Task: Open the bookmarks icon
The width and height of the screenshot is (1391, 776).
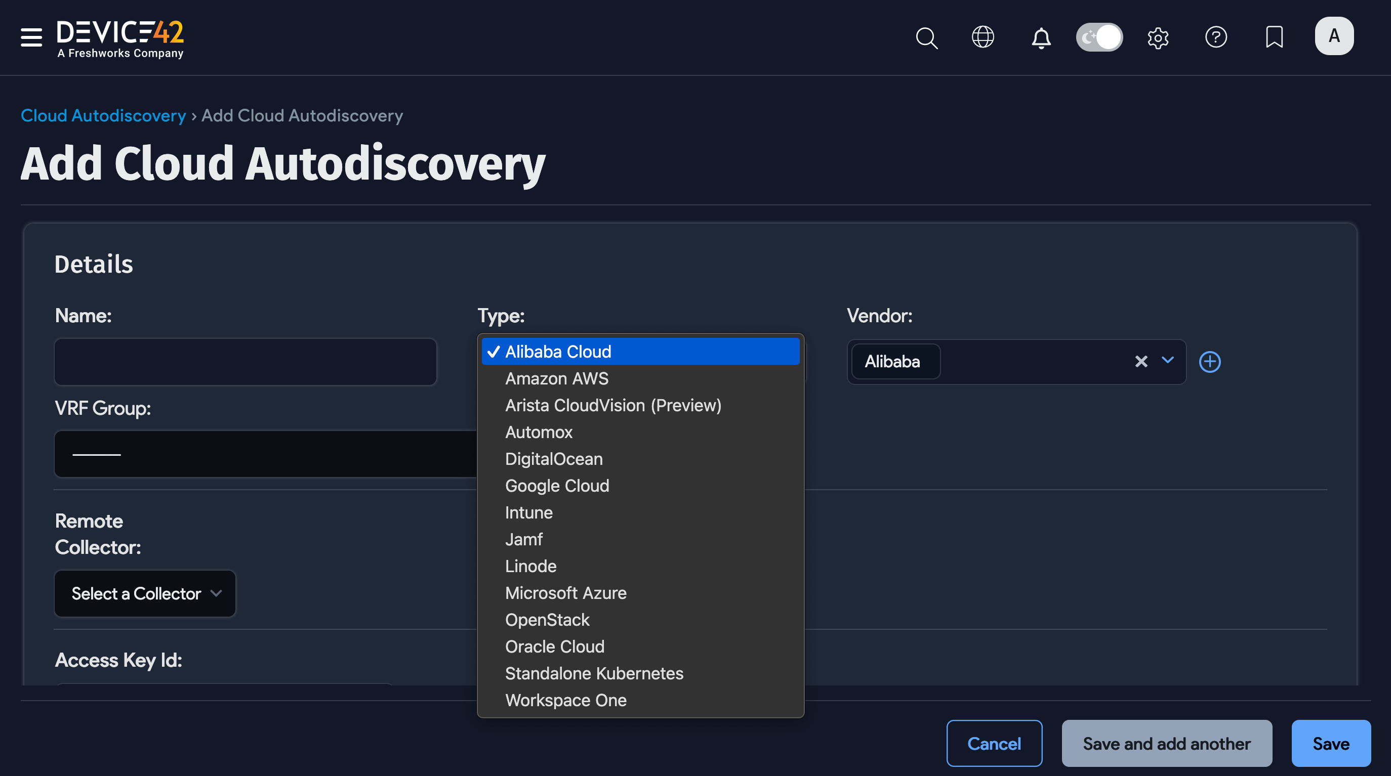Action: pyautogui.click(x=1274, y=37)
